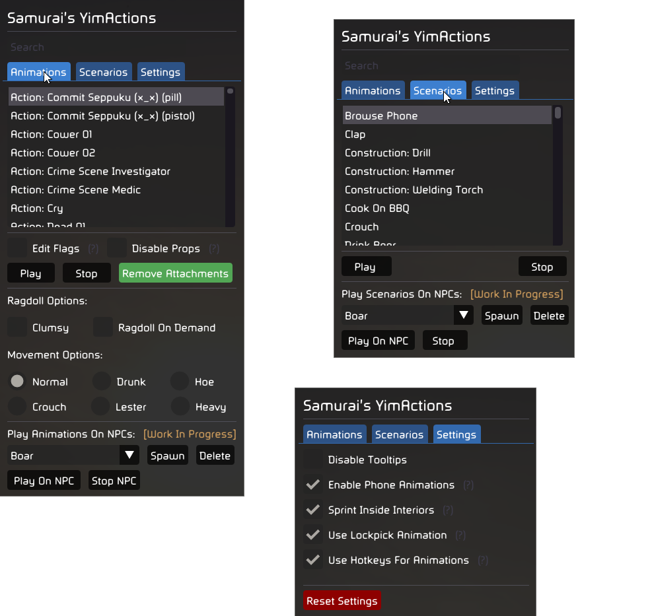
Task: Click the help icon beside Disable Props
Action: (214, 249)
